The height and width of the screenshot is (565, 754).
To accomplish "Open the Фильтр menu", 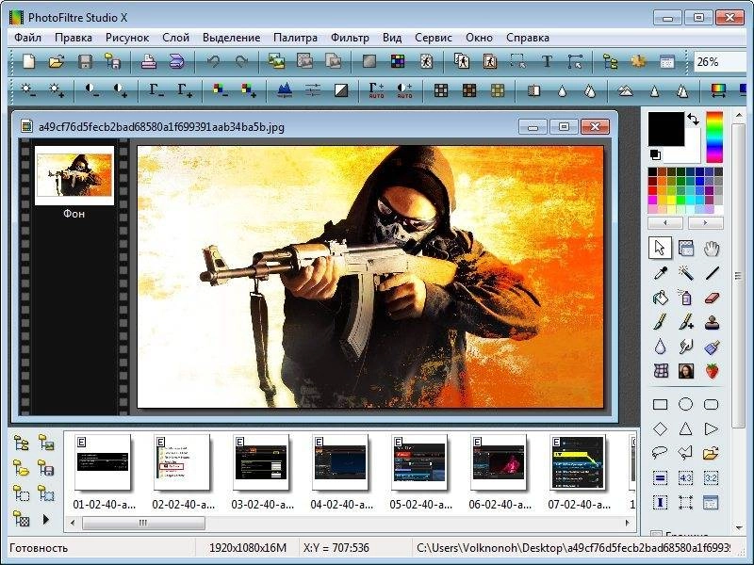I will pos(350,38).
